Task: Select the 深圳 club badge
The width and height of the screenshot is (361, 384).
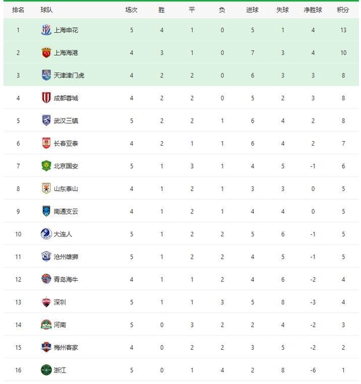Action: [46, 302]
